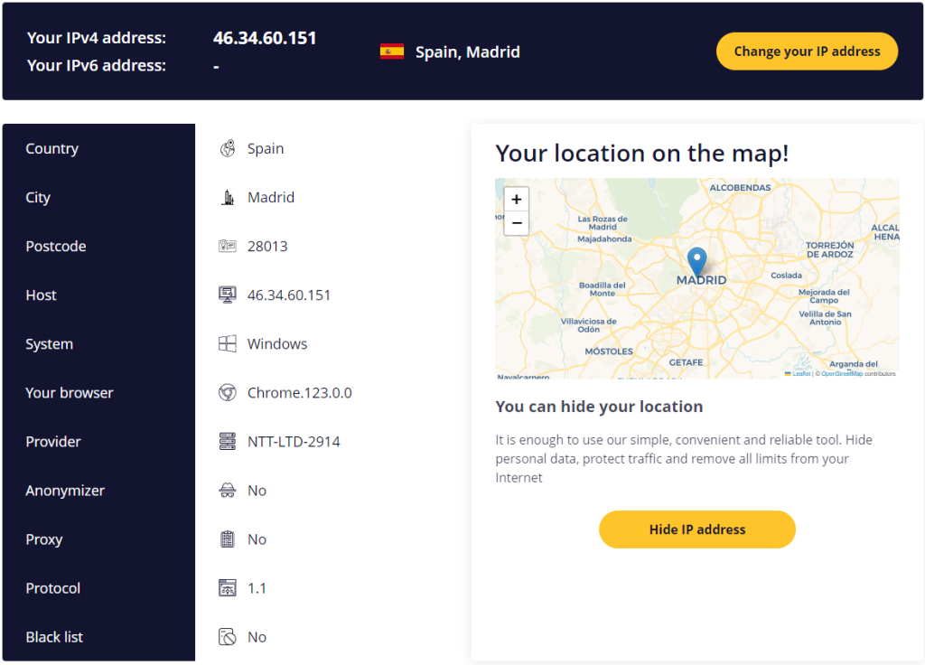Select the Postcode row label

(56, 246)
